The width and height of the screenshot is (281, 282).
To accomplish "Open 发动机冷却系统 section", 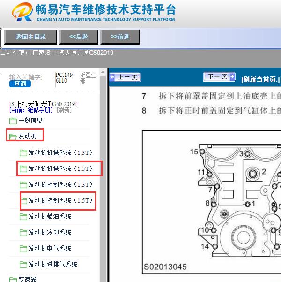I will point(50,232).
